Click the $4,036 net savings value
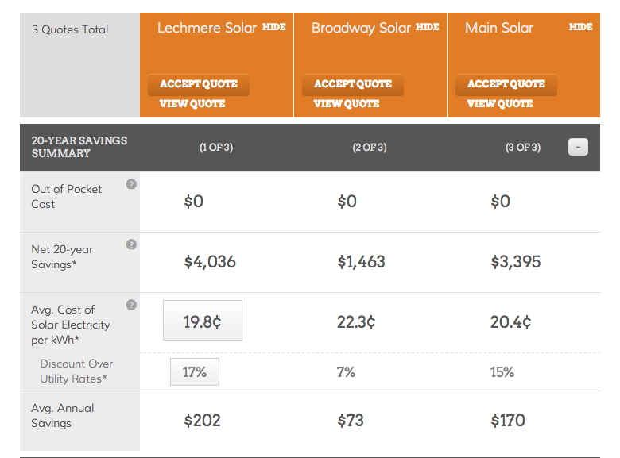620x458 pixels. (x=210, y=262)
